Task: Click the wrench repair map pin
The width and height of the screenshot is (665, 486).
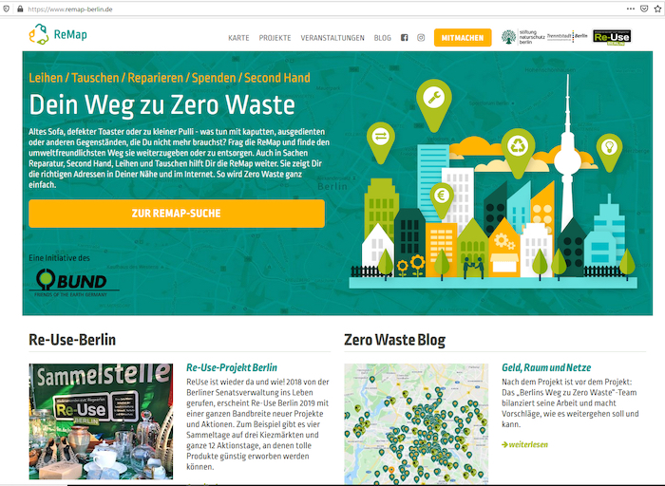Action: (x=434, y=105)
